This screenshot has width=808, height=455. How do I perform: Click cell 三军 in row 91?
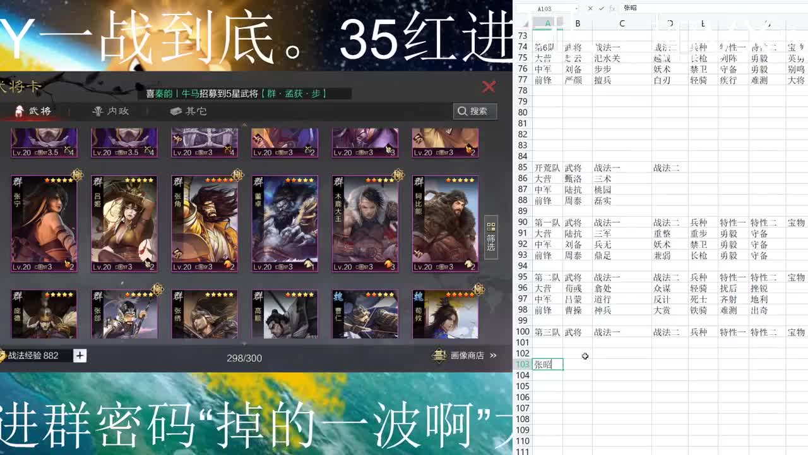coord(622,234)
